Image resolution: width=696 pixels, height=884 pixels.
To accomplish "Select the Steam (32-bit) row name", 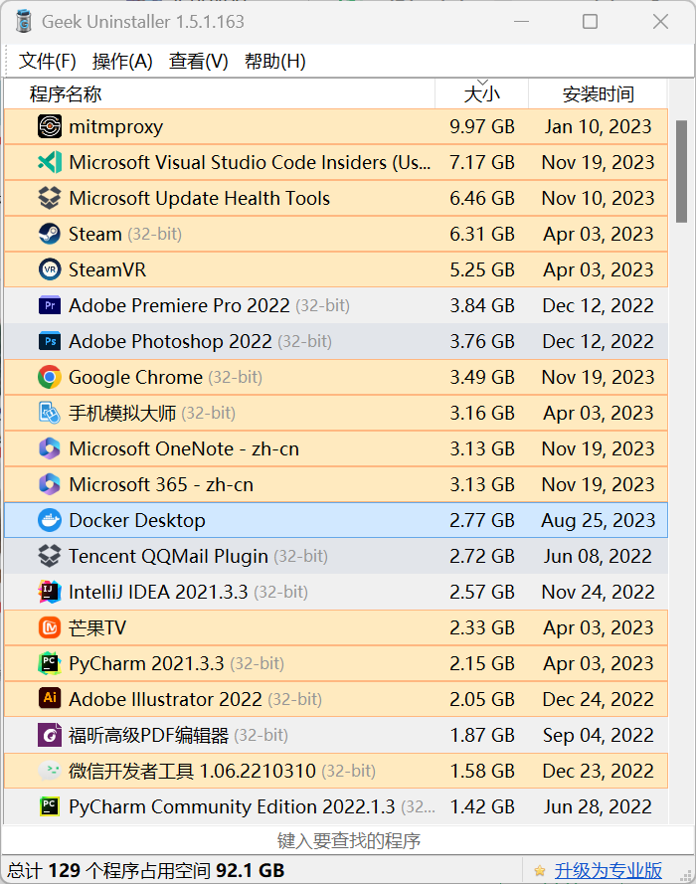I will click(125, 234).
